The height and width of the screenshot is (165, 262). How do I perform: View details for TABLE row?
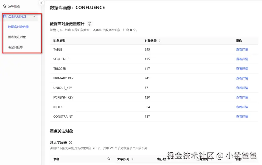click(242, 49)
